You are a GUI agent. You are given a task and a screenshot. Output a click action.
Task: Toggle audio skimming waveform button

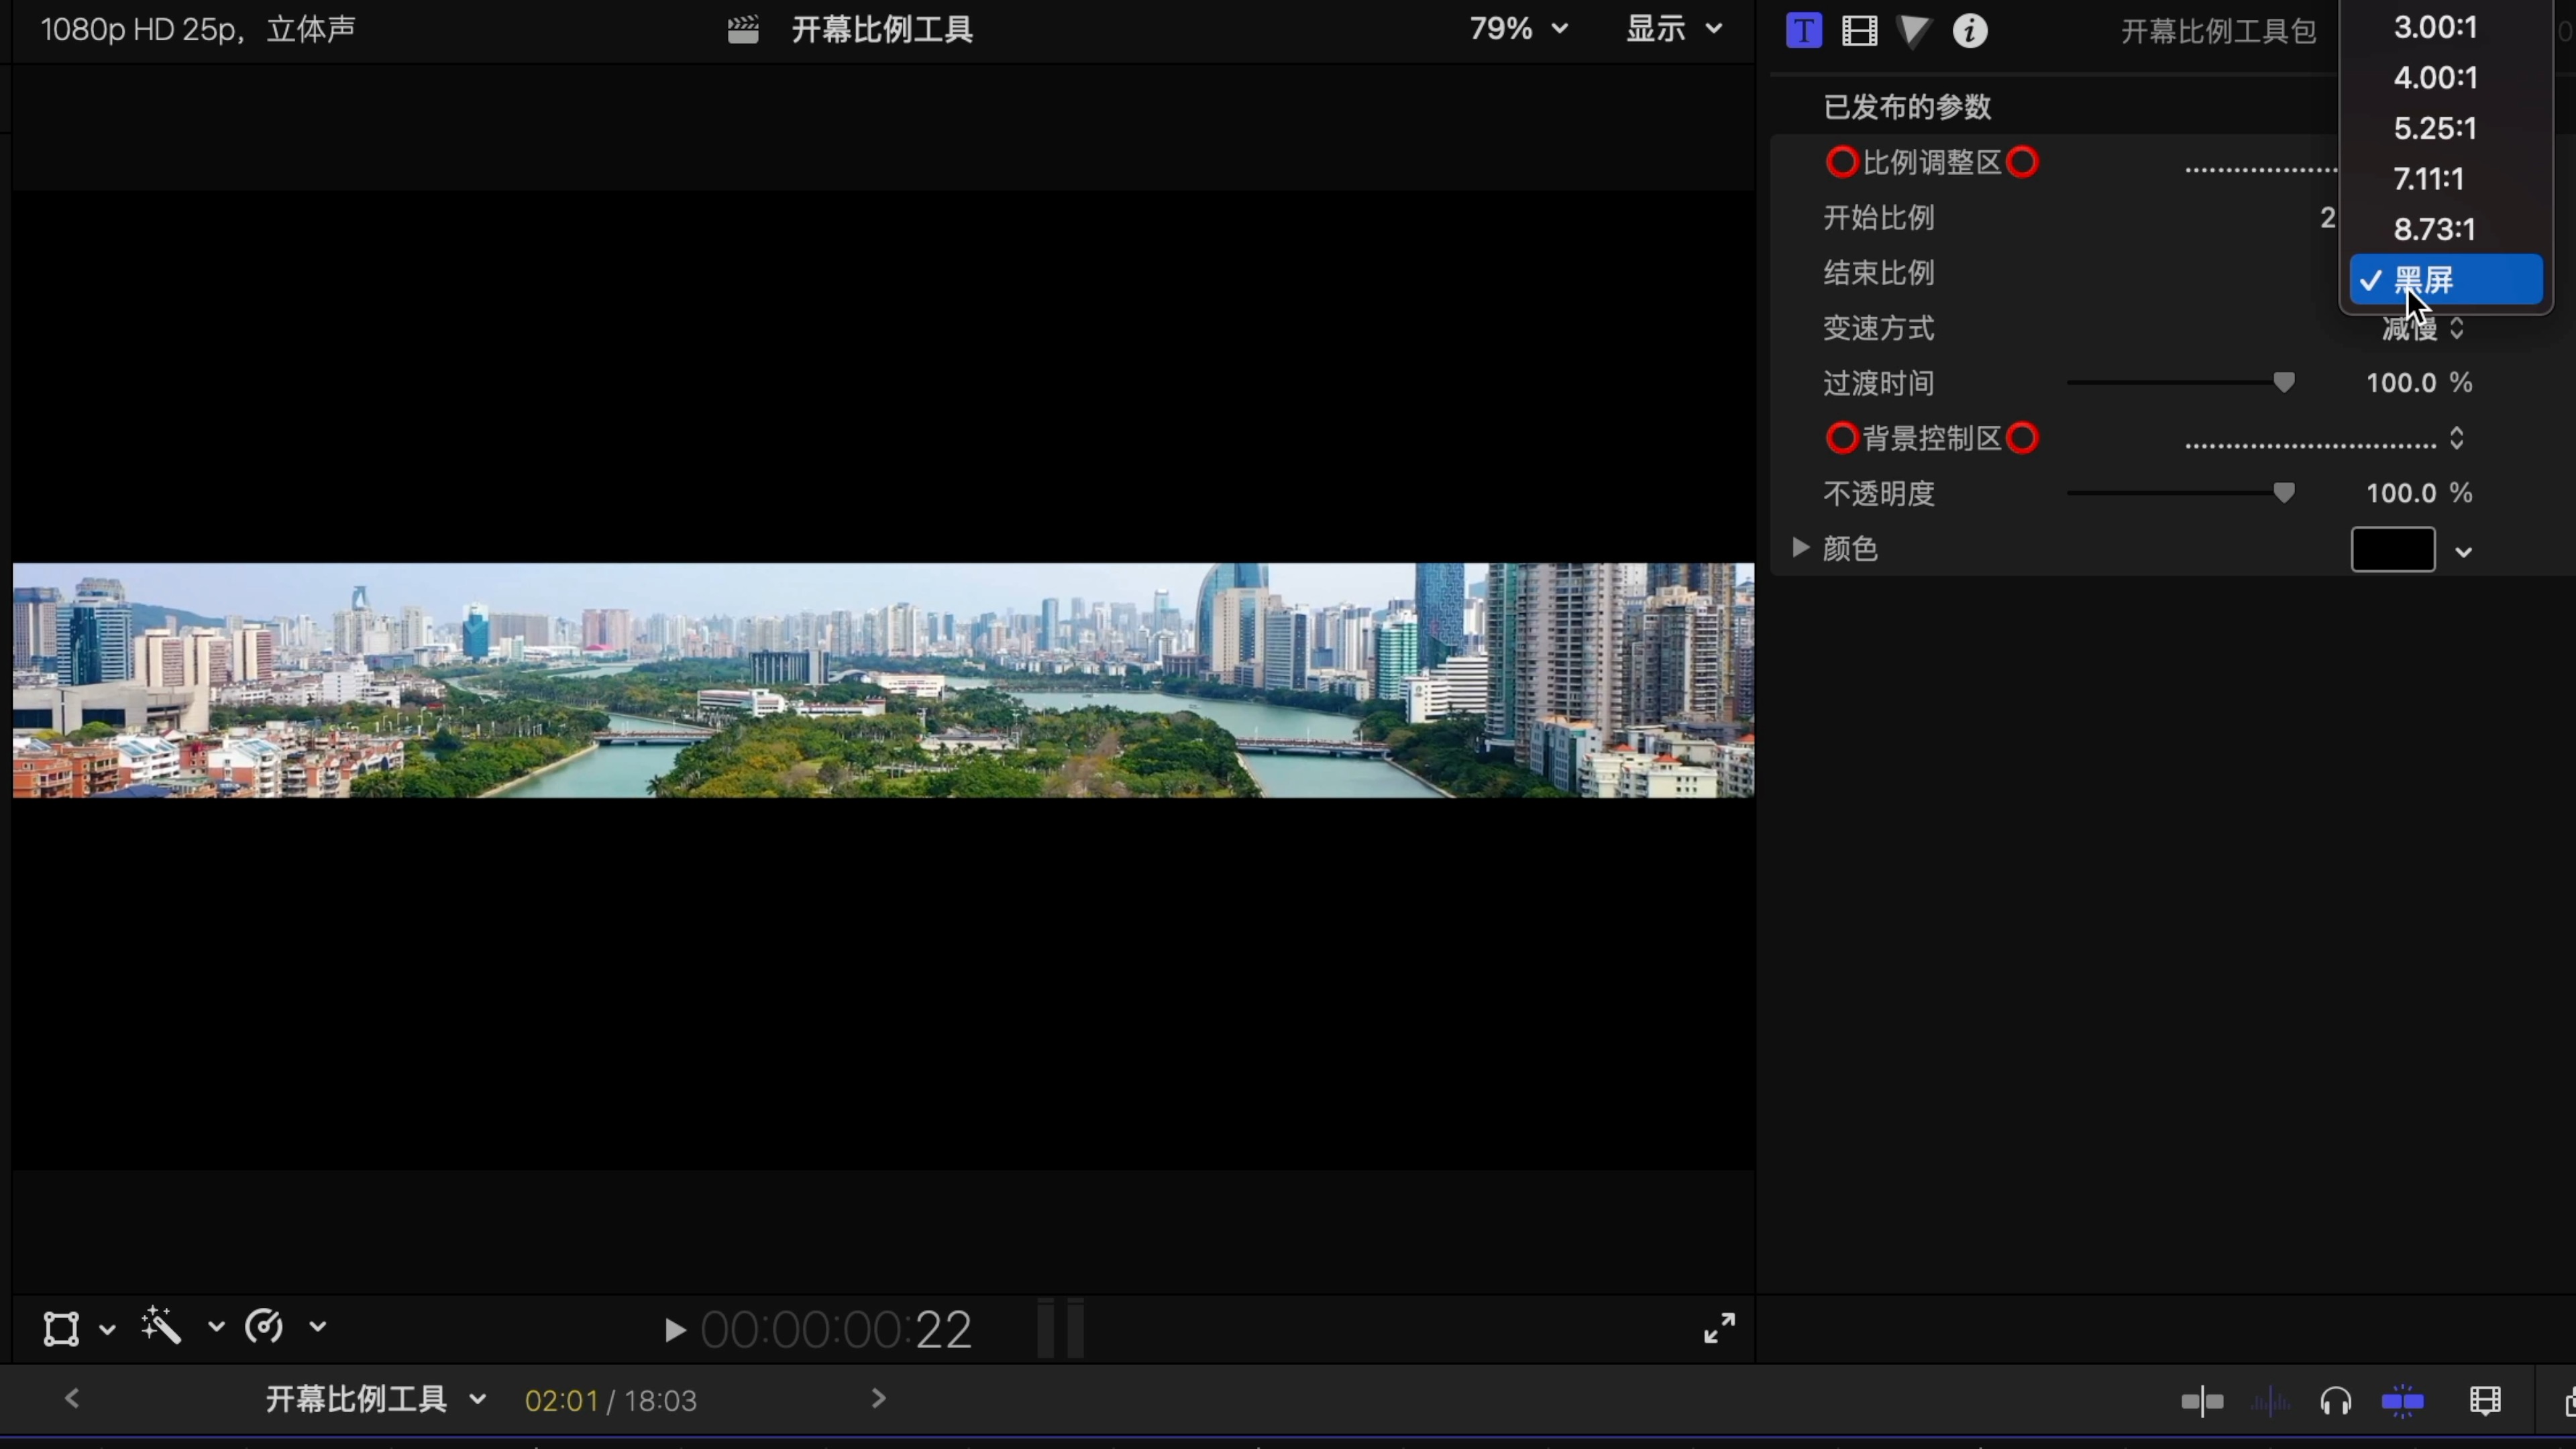click(x=2270, y=1402)
